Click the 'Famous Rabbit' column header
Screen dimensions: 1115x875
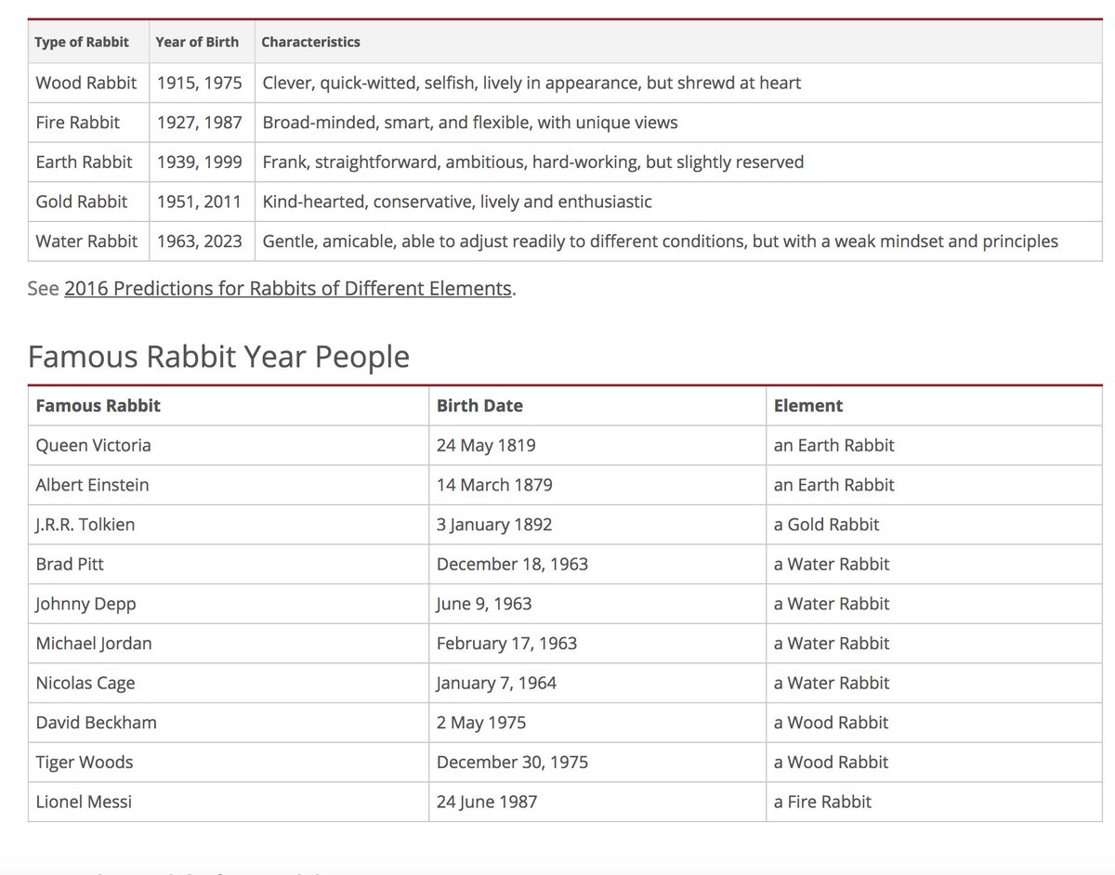click(x=228, y=406)
